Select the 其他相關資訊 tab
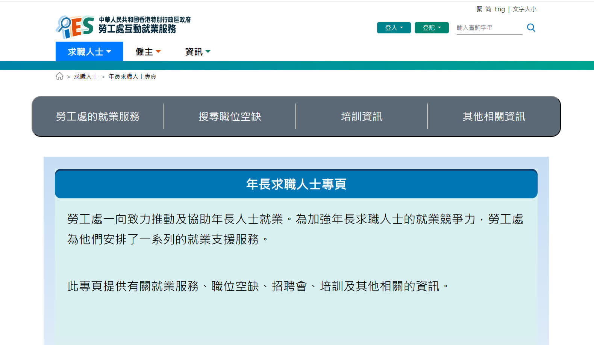594x345 pixels. click(494, 117)
